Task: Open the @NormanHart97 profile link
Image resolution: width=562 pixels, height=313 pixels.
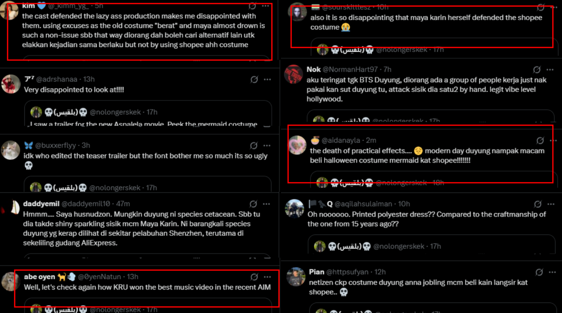Action: [x=351, y=70]
